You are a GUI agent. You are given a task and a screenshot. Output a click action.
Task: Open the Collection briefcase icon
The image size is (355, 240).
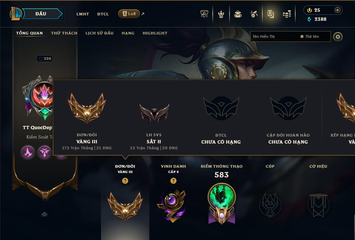coord(238,14)
